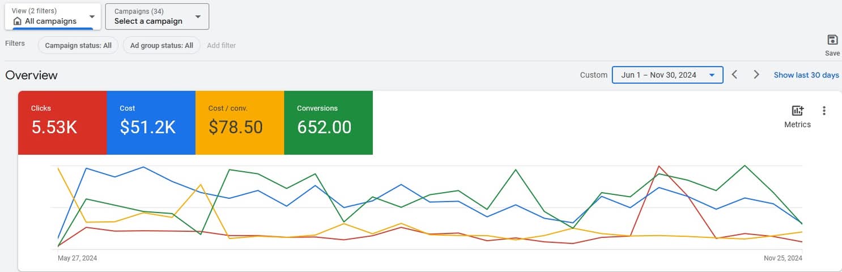Toggle the green Conversions metric tile
Viewport: 842px width, 272px height.
(x=328, y=122)
